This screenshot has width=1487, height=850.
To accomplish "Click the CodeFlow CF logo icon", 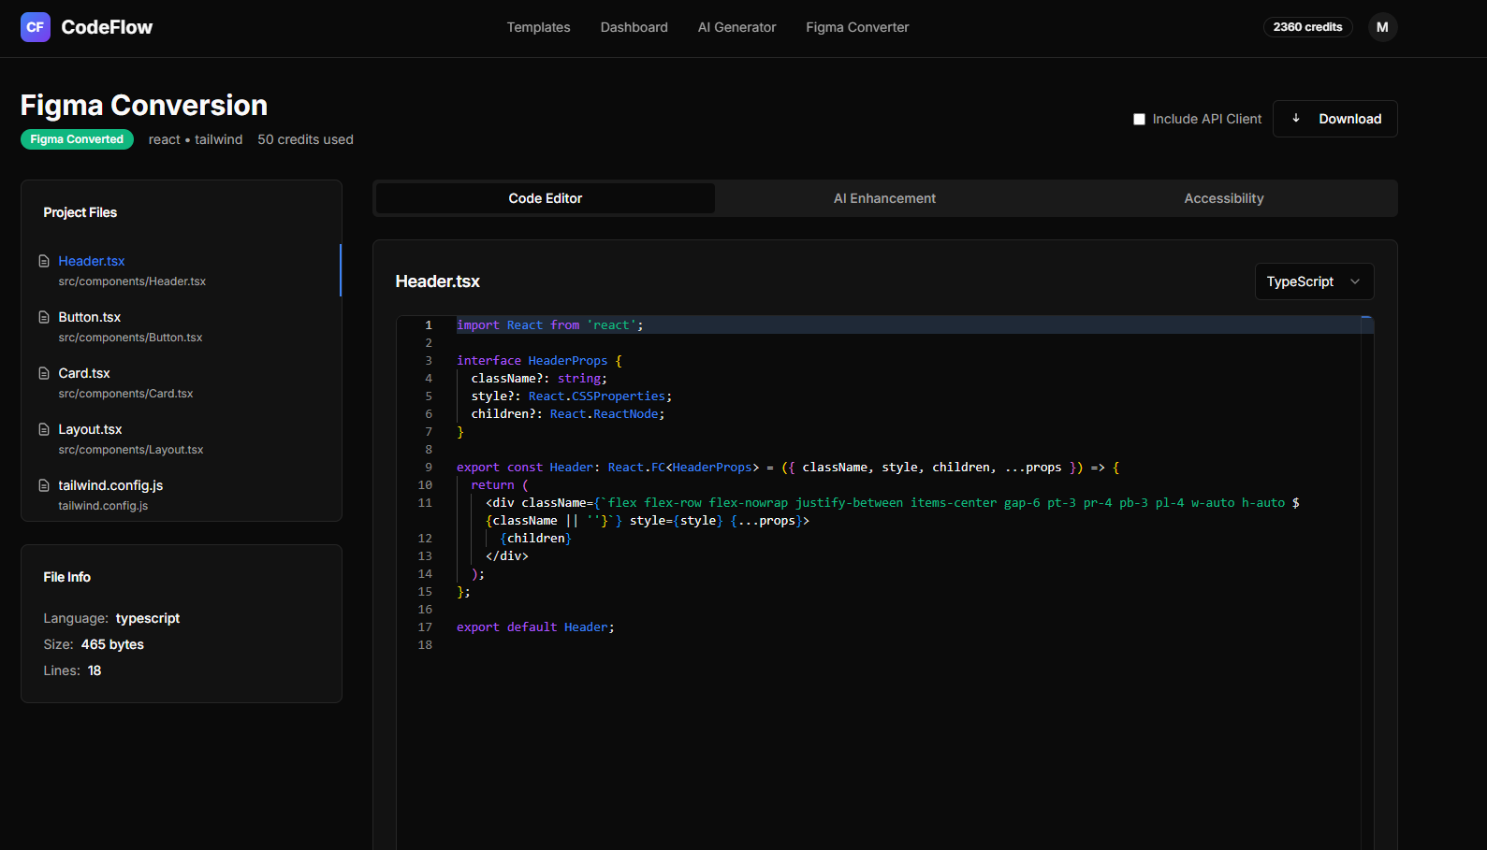I will 36,27.
